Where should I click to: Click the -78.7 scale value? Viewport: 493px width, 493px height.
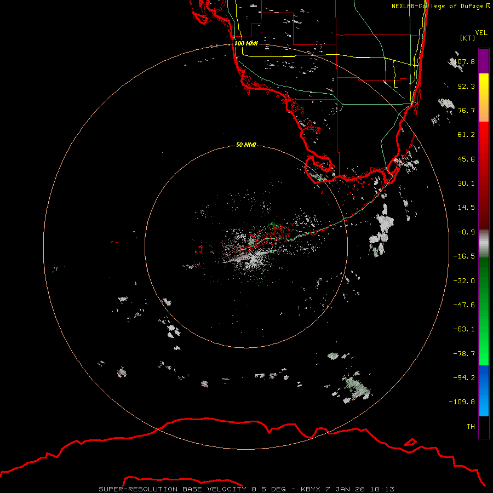click(x=464, y=354)
